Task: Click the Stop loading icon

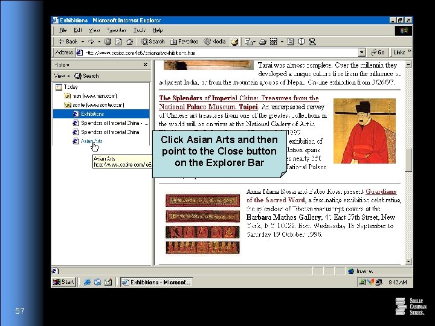Action: click(x=108, y=42)
